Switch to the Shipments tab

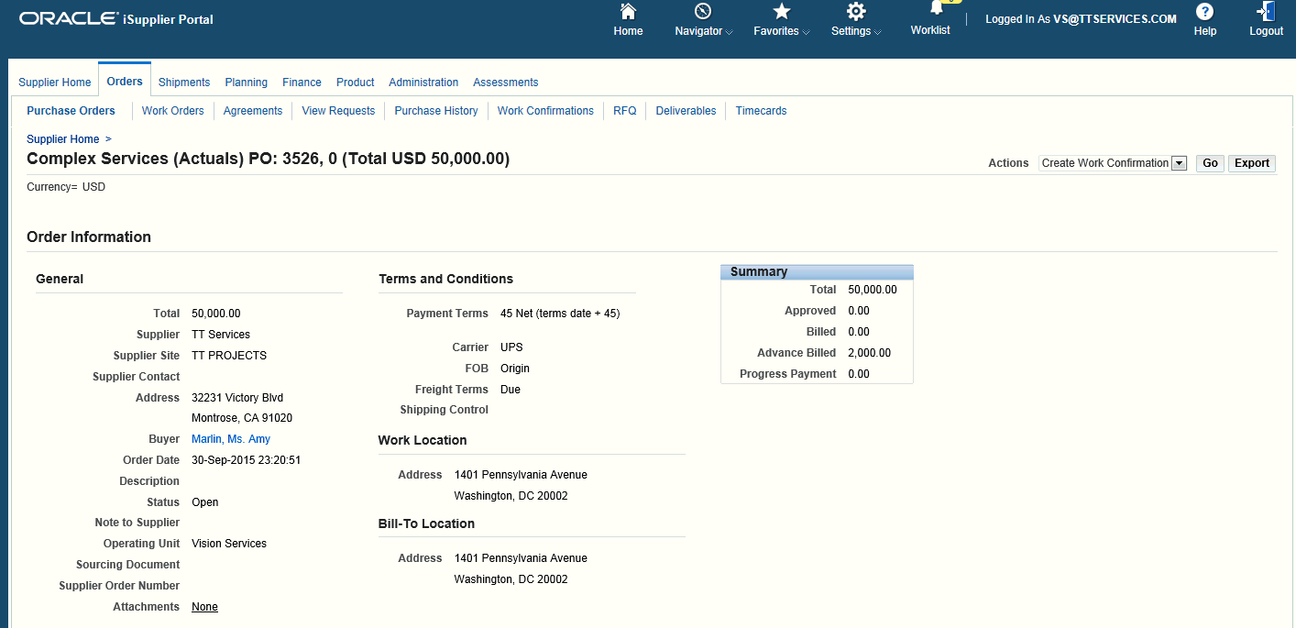click(184, 83)
